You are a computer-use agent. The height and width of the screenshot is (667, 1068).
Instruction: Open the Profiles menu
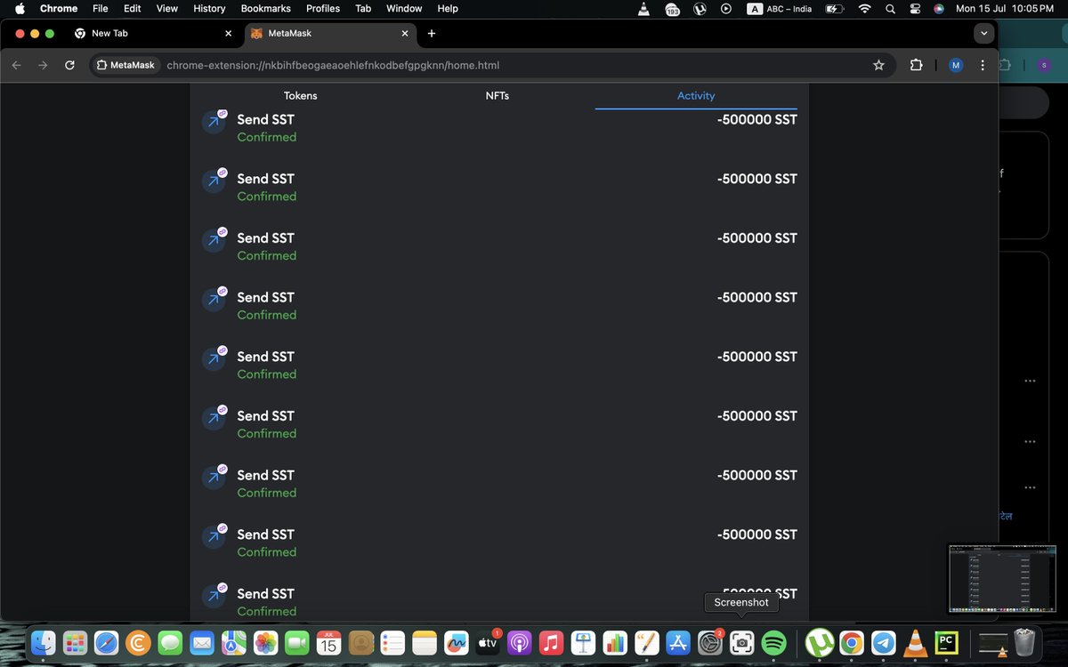323,8
